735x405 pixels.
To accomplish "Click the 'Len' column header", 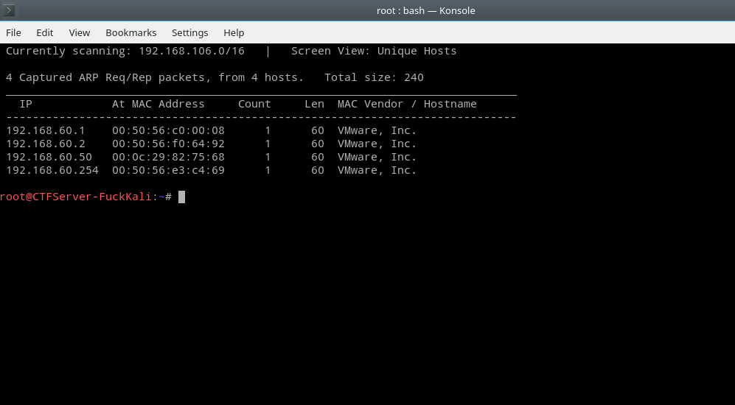I will [x=314, y=104].
